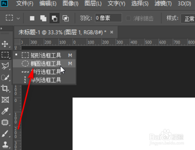The height and width of the screenshot is (150, 195).
Task: Close the 未标题-1 document tab
Action: (x=112, y=32)
